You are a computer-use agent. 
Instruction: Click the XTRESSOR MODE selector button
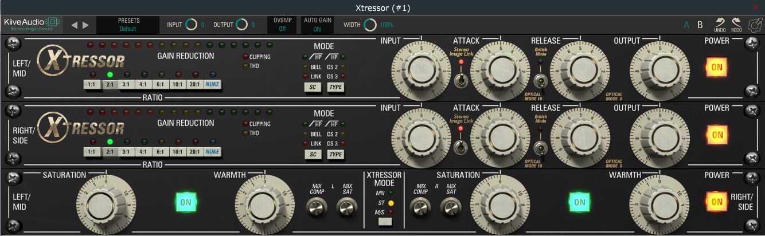pos(385,222)
